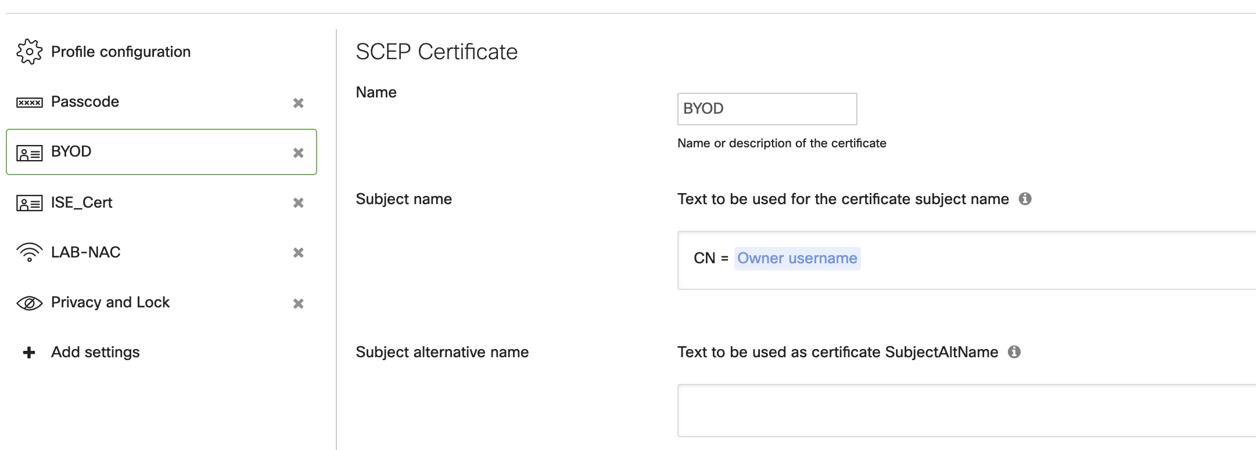
Task: Click the LAB-NAC Wi-Fi icon
Action: click(29, 252)
